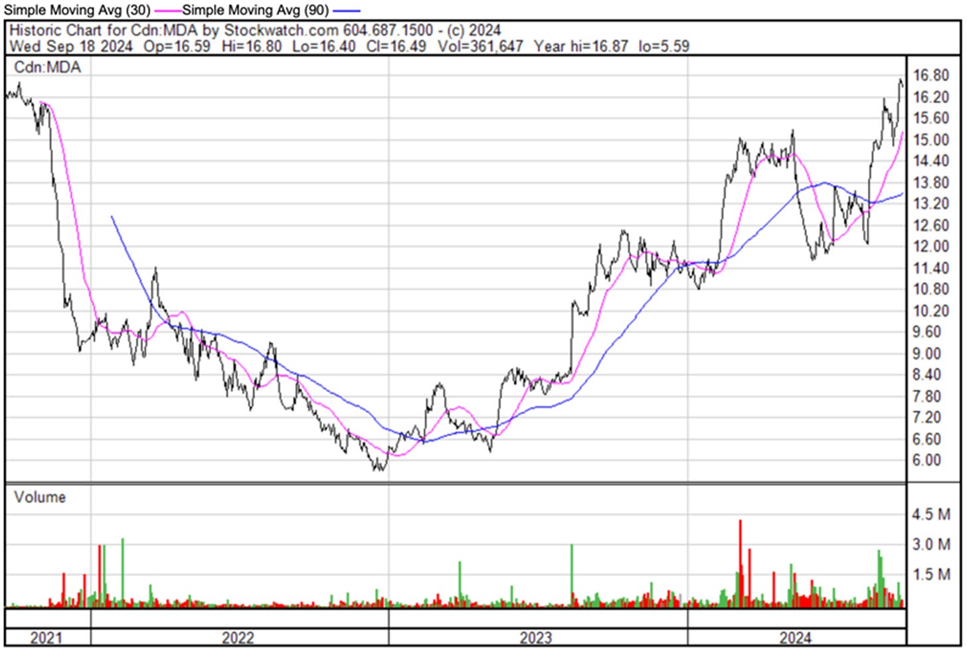Click the 16.80 price axis label
The height and width of the screenshot is (650, 967).
[930, 76]
